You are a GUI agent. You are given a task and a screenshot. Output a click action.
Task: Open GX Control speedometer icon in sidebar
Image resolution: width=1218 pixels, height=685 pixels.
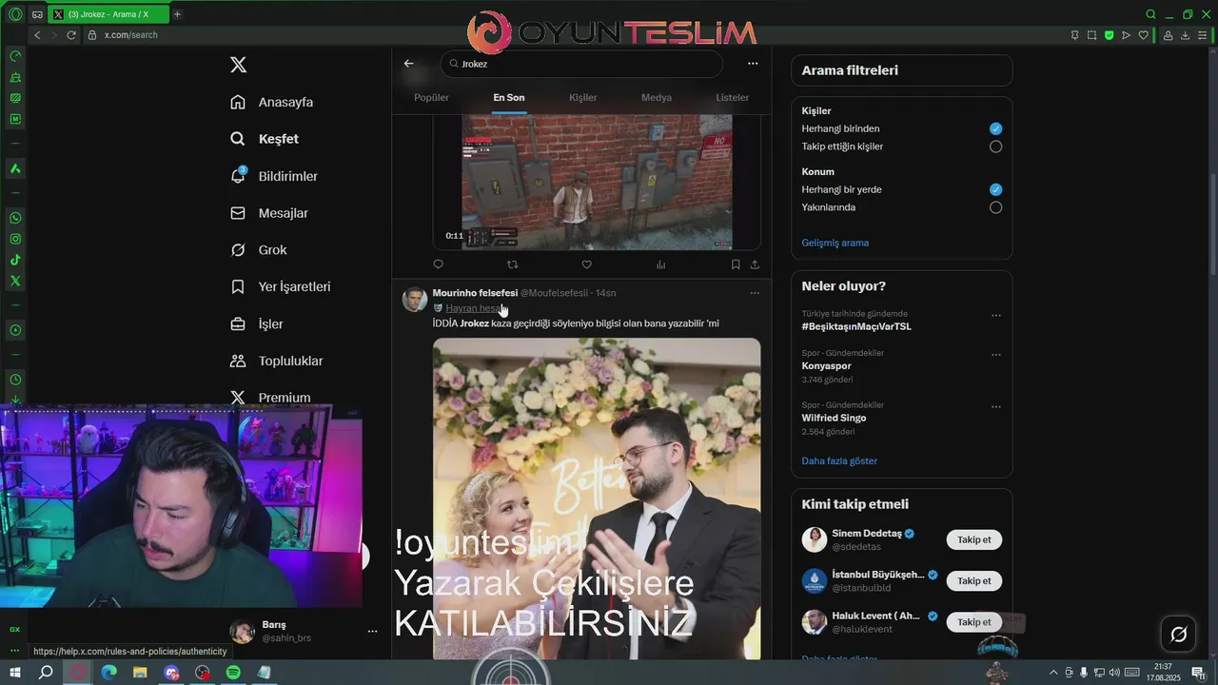click(15, 56)
